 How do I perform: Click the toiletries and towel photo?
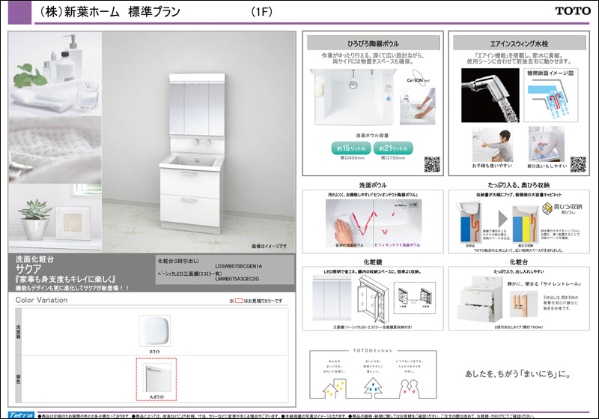(x=55, y=73)
